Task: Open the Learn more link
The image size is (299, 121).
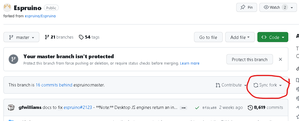Action: pyautogui.click(x=190, y=63)
